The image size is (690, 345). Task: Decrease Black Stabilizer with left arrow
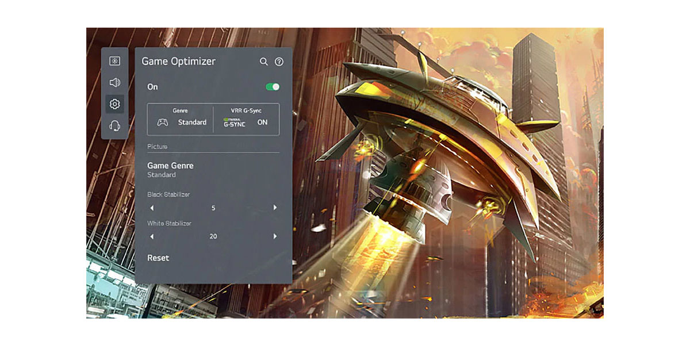tap(152, 208)
